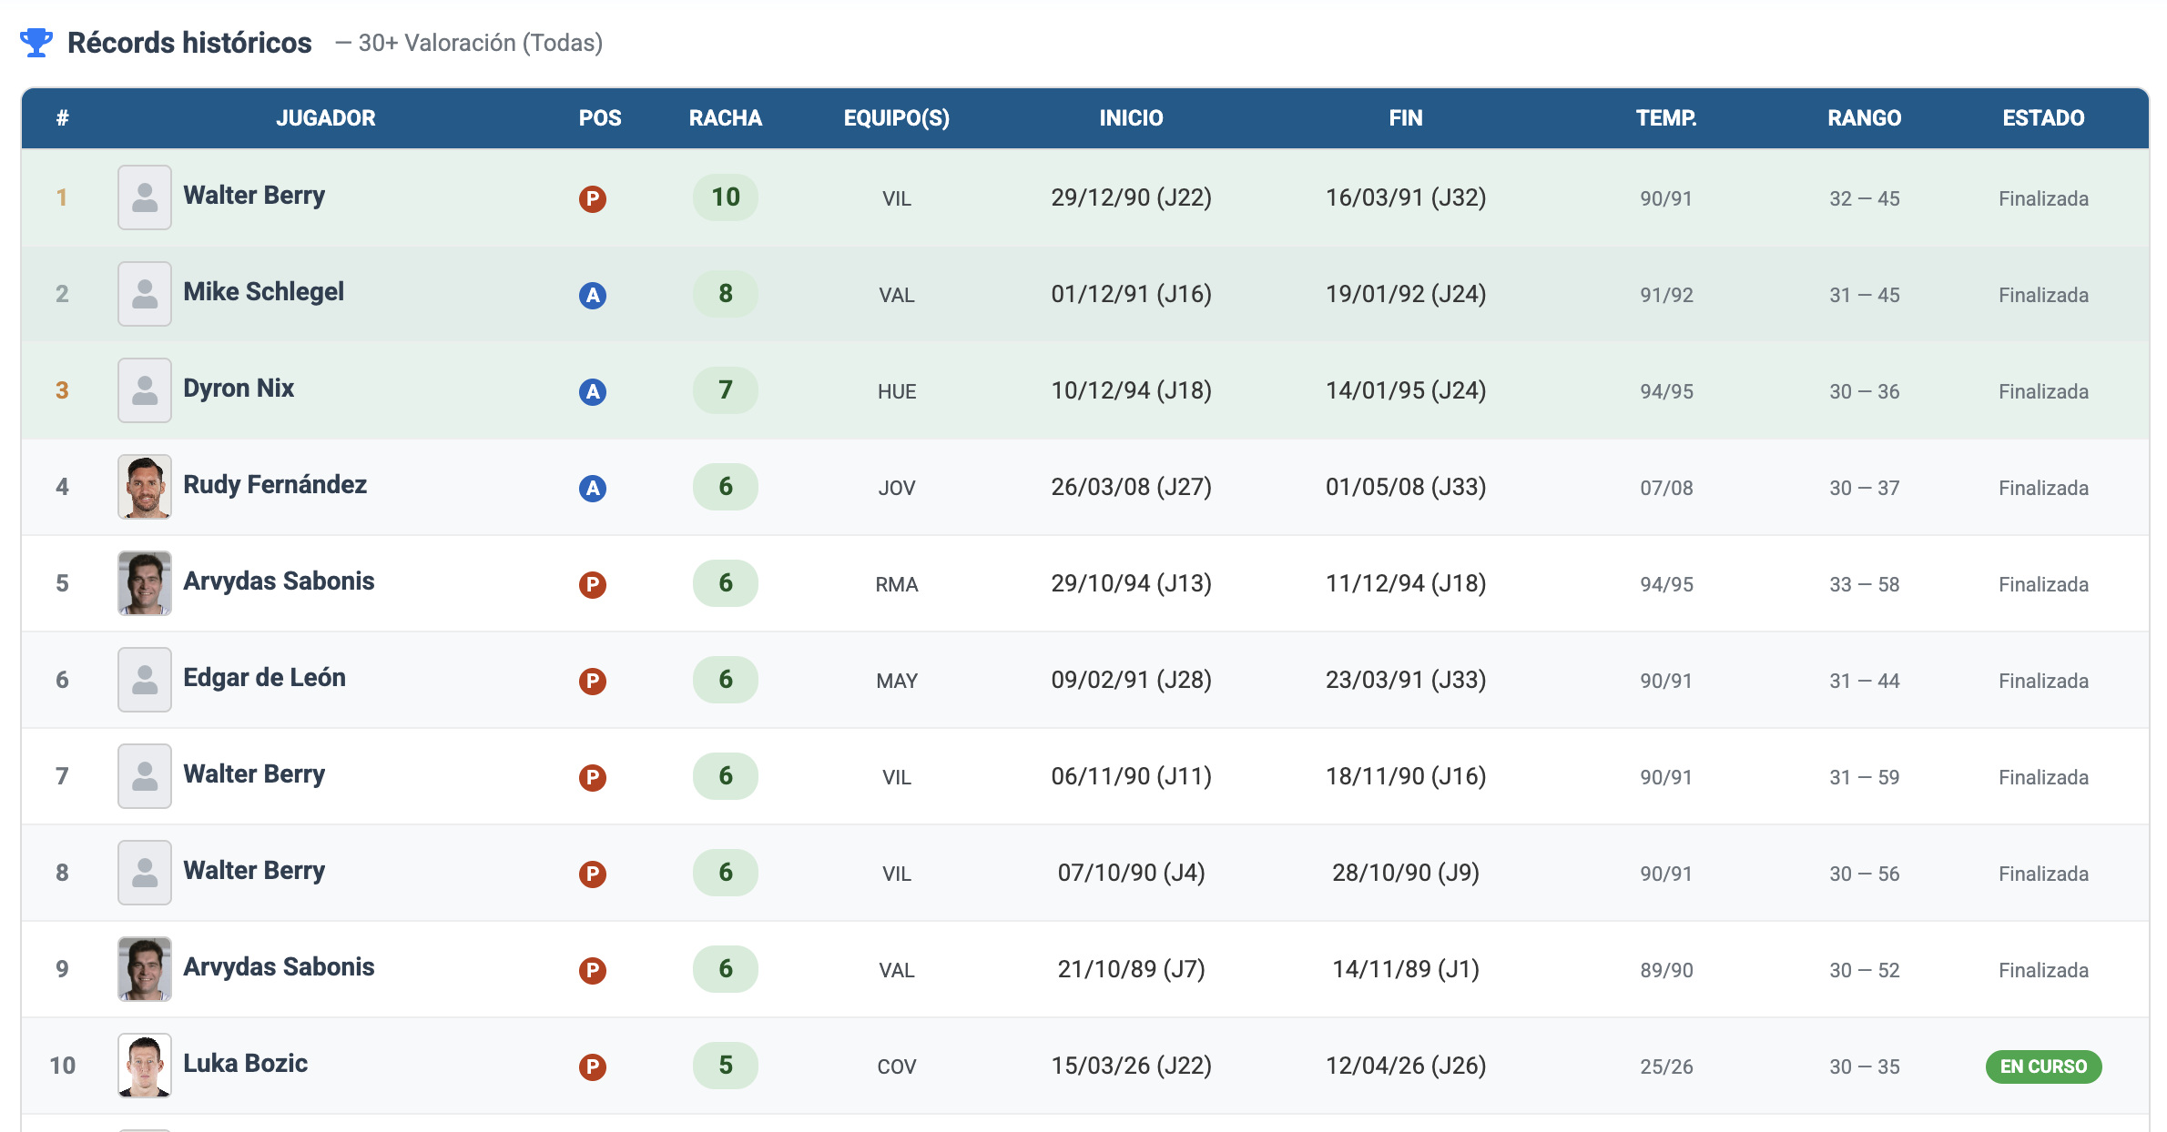Open the Dyron Nix player link
Image resolution: width=2167 pixels, height=1132 pixels.
(239, 389)
